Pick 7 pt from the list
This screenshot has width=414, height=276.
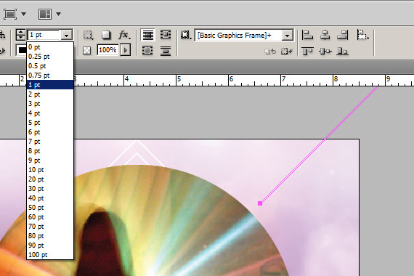pos(50,142)
